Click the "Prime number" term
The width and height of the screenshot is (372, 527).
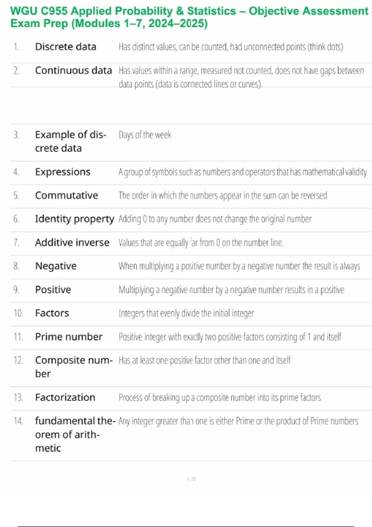(x=69, y=337)
